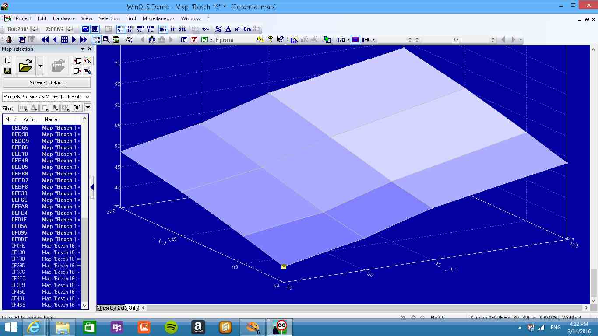Switch to the Text view tab
Image resolution: width=598 pixels, height=336 pixels.
click(x=106, y=308)
